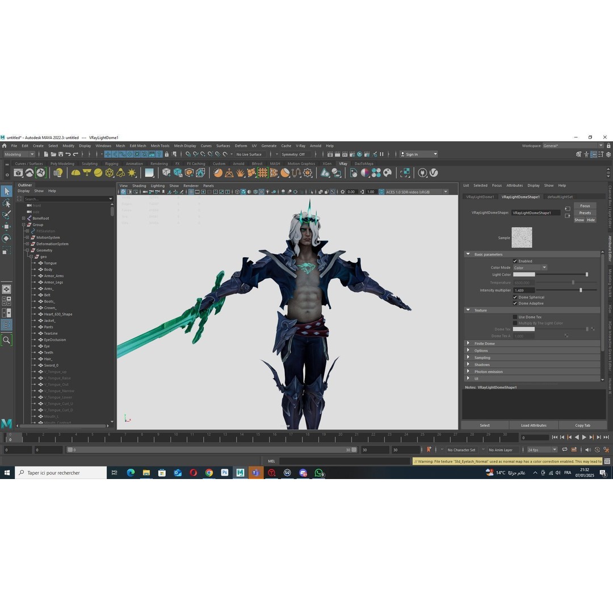The image size is (613, 613).
Task: Open the Modeling menu set dropdown
Action: coord(19,154)
